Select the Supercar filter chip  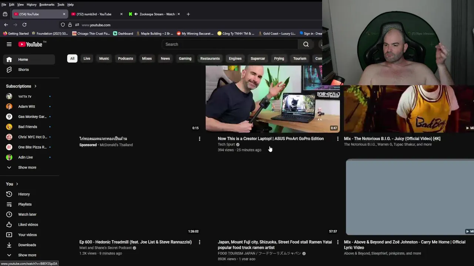[258, 58]
